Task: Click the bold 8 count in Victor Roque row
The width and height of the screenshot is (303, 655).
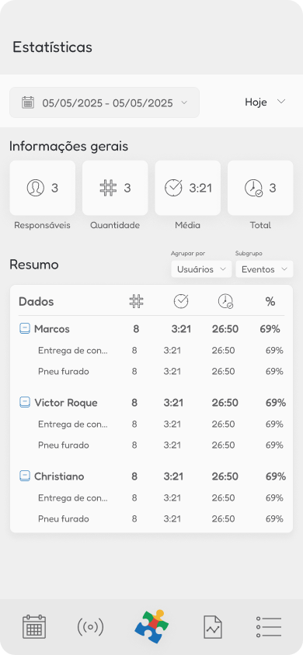Action: click(134, 403)
